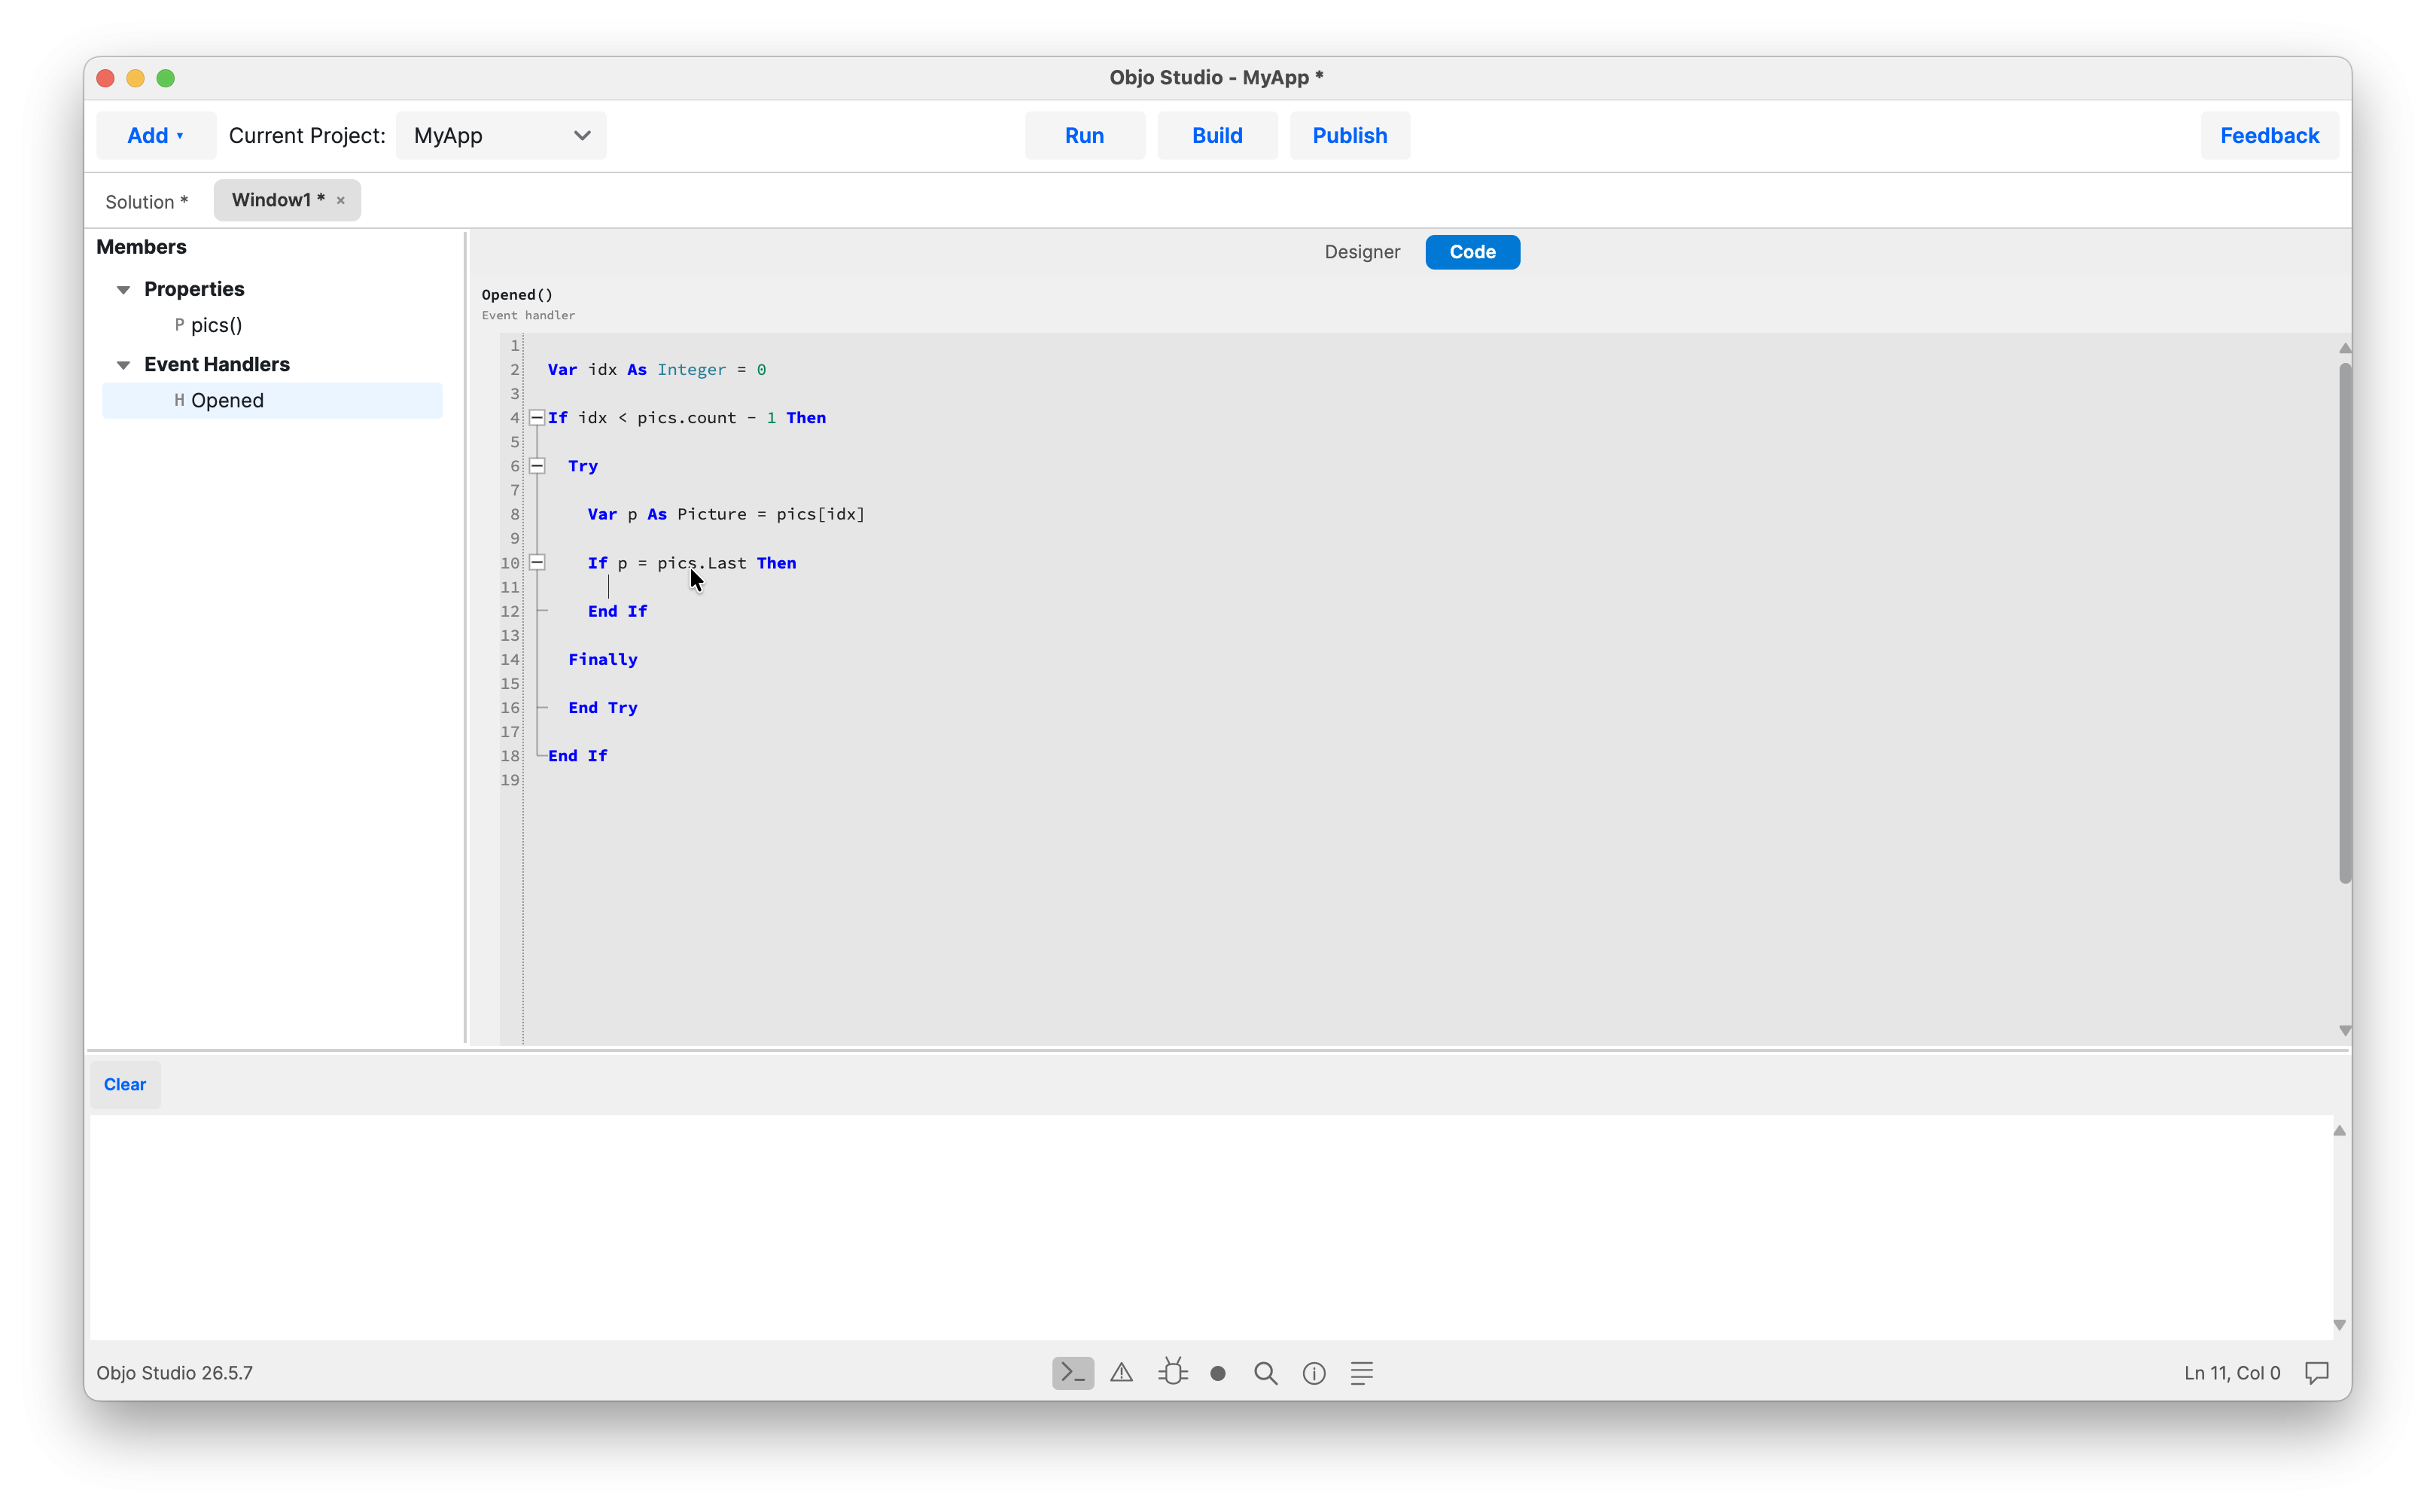Screen dimensions: 2436x1512
Task: Fold the Try block at line 6
Action: coord(537,465)
